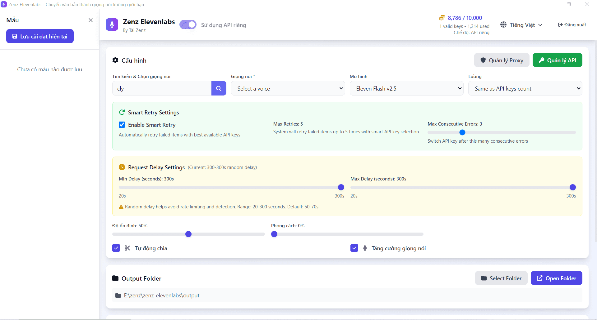
Task: Uncheck the Tự động chia checkbox
Action: pyautogui.click(x=116, y=248)
